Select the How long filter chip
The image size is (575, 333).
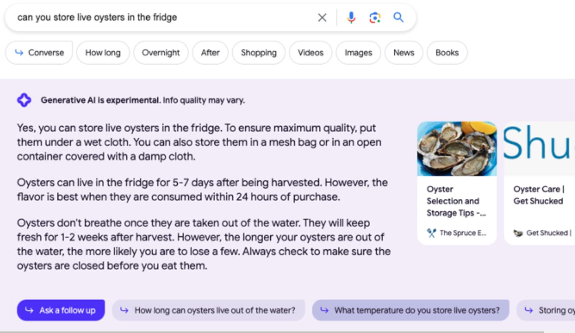pos(103,53)
